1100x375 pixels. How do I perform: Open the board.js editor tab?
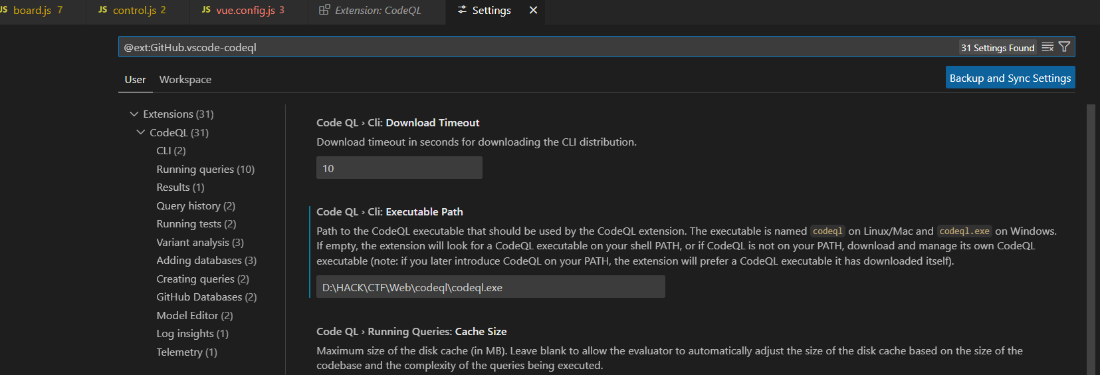coord(32,11)
